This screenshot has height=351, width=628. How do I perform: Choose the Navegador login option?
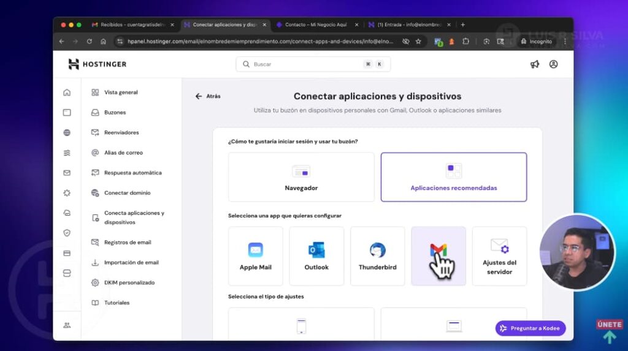tap(301, 177)
